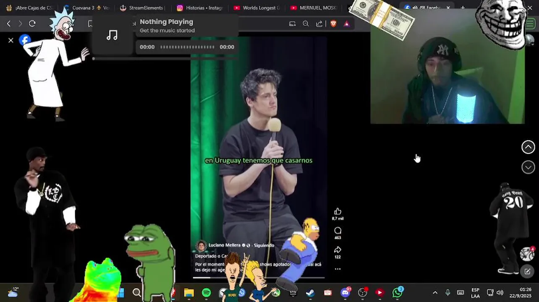Seek on the Nothing Playing progress bar
The image size is (539, 302).
pos(187,47)
